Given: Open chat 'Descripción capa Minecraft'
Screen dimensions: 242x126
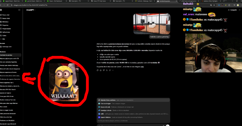Looking at the screenshot, I should tap(8, 124).
